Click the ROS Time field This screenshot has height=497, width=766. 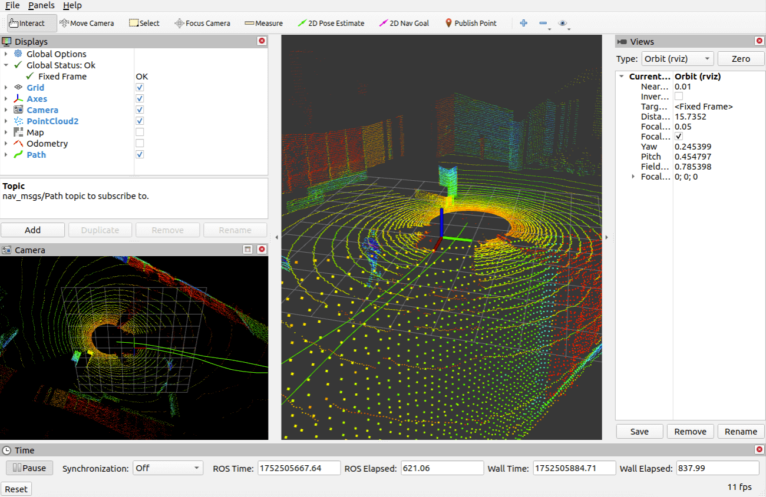299,468
